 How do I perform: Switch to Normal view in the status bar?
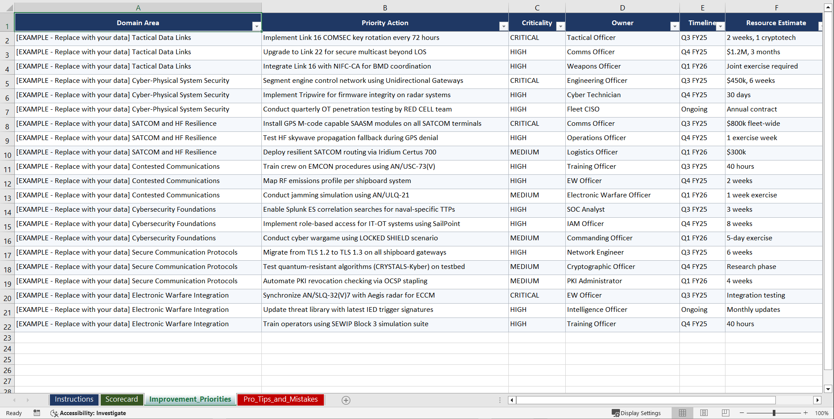point(682,413)
